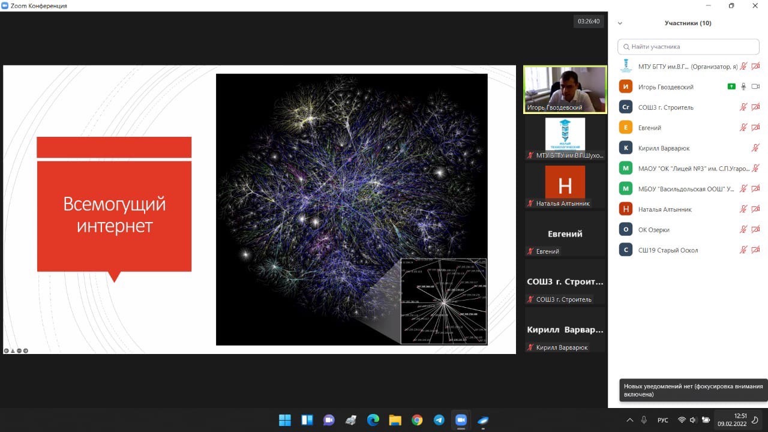Select participant row МБОУ "Васильдольская ООШ"
Image resolution: width=768 pixels, height=432 pixels.
coord(688,188)
